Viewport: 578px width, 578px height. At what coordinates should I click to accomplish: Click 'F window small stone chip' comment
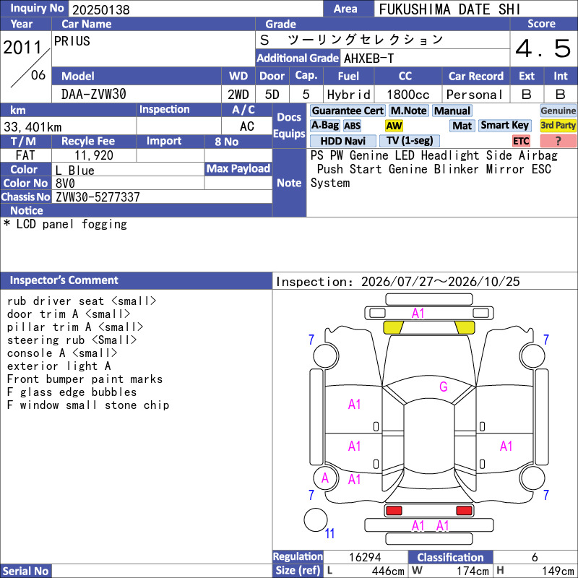88,405
